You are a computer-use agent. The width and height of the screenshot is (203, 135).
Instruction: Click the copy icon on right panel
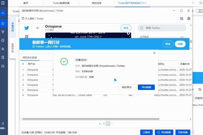coord(200,89)
